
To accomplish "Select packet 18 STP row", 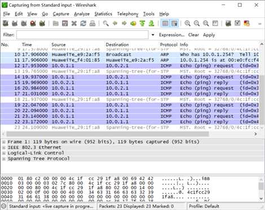I will (x=130, y=99).
